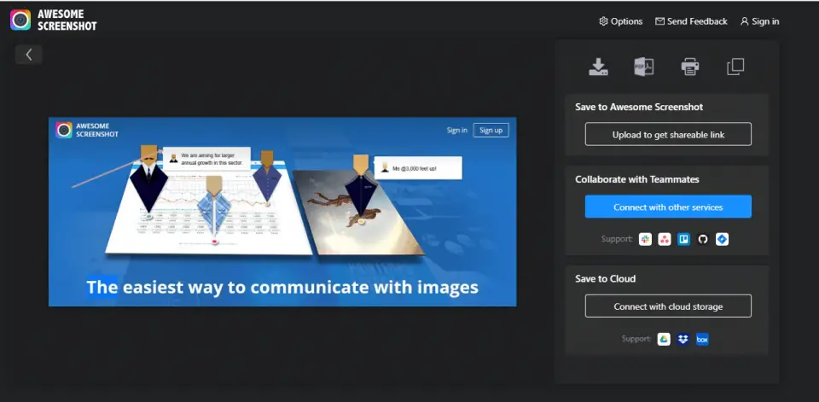Click the Asana support icon
The image size is (819, 402).
coord(665,240)
